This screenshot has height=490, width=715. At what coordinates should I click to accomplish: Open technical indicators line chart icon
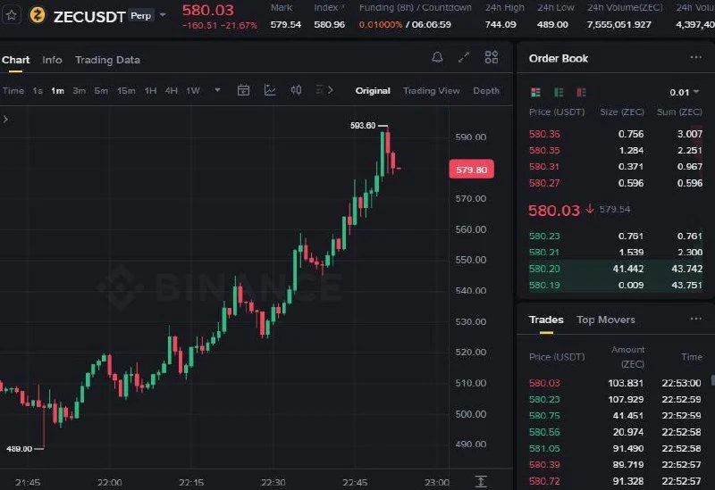coord(270,90)
